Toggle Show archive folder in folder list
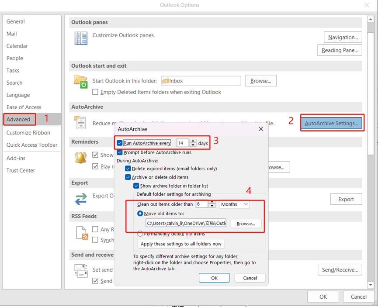The image size is (378, 307). point(136,186)
